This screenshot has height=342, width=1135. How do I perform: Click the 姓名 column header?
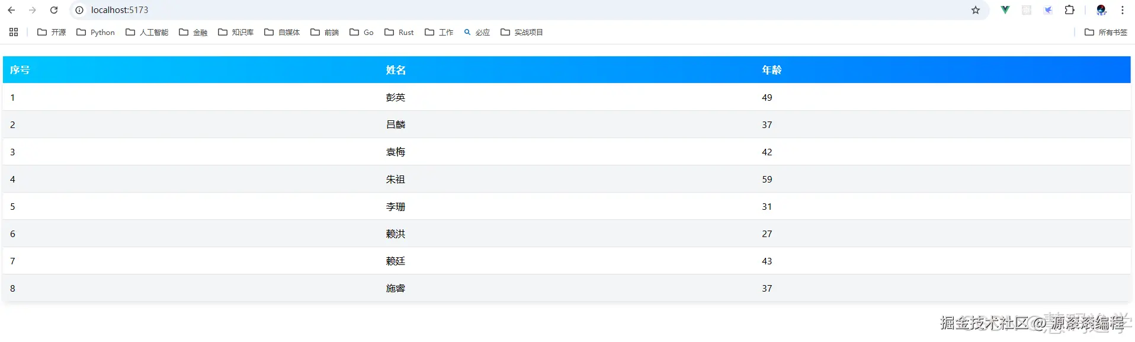[x=396, y=70]
